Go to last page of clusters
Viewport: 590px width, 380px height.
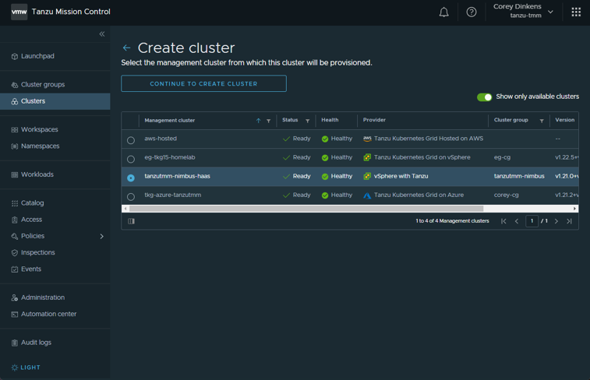[x=569, y=221]
